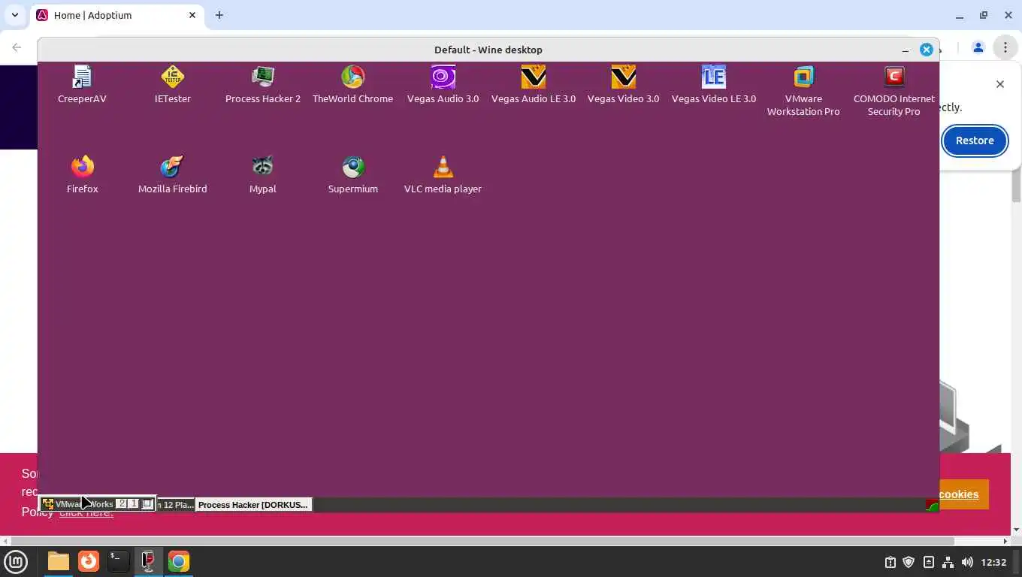Image resolution: width=1022 pixels, height=577 pixels.
Task: Switch to the Wine app in panel
Action: (x=148, y=561)
